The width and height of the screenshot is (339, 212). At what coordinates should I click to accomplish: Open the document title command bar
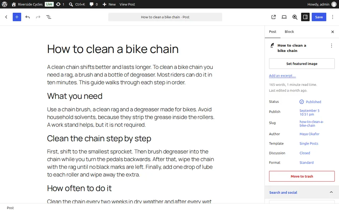point(165,17)
